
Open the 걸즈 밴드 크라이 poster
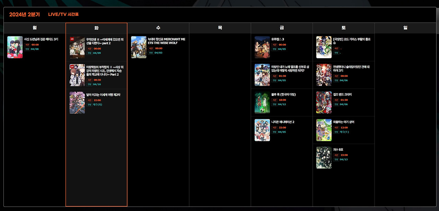coord(324,102)
